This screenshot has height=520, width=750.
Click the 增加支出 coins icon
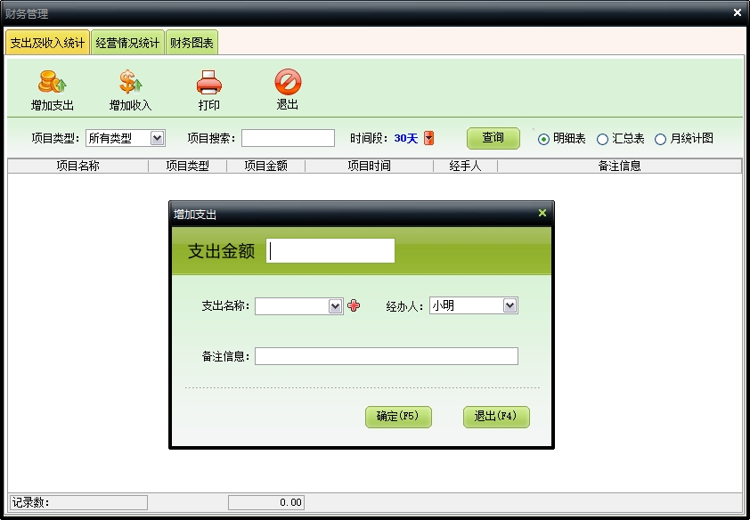point(53,83)
